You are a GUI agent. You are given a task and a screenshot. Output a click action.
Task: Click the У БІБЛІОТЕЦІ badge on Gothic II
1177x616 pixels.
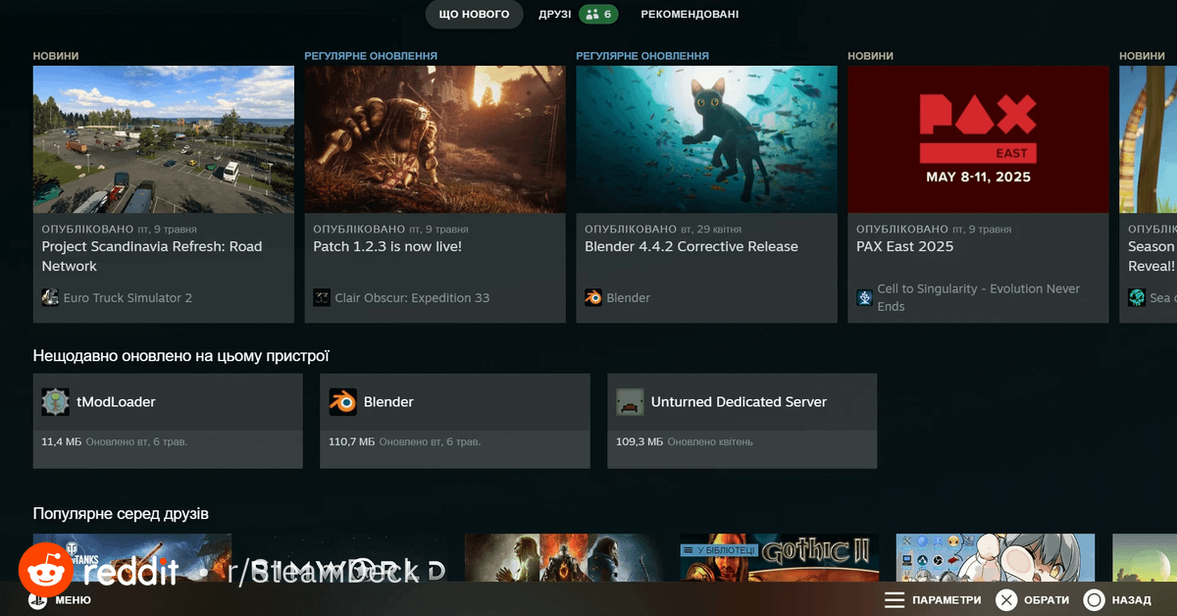pyautogui.click(x=719, y=550)
